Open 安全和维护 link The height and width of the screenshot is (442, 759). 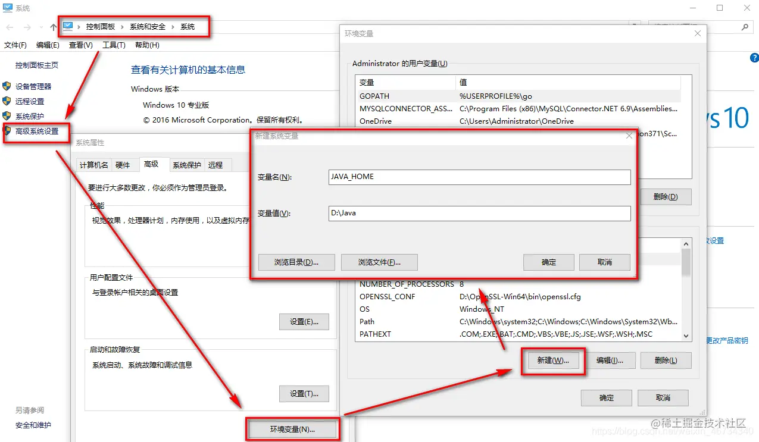coord(33,425)
